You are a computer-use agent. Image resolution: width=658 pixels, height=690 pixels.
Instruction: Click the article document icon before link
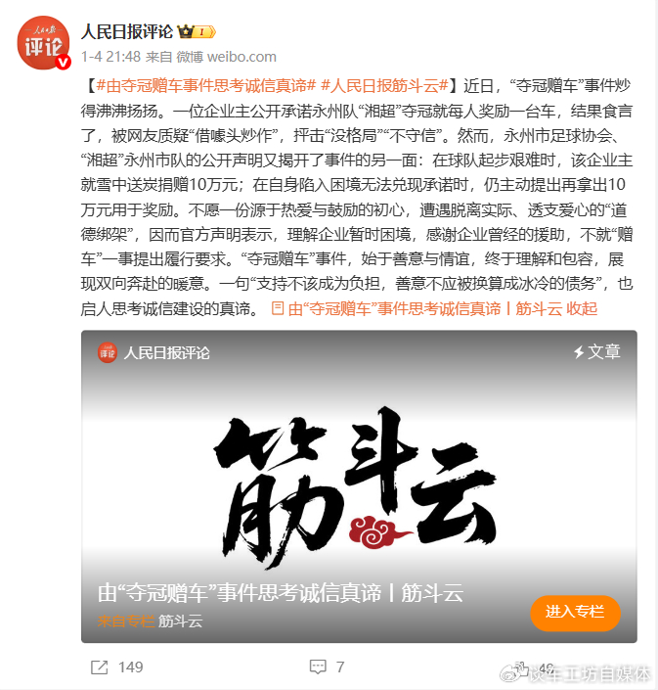tap(278, 308)
